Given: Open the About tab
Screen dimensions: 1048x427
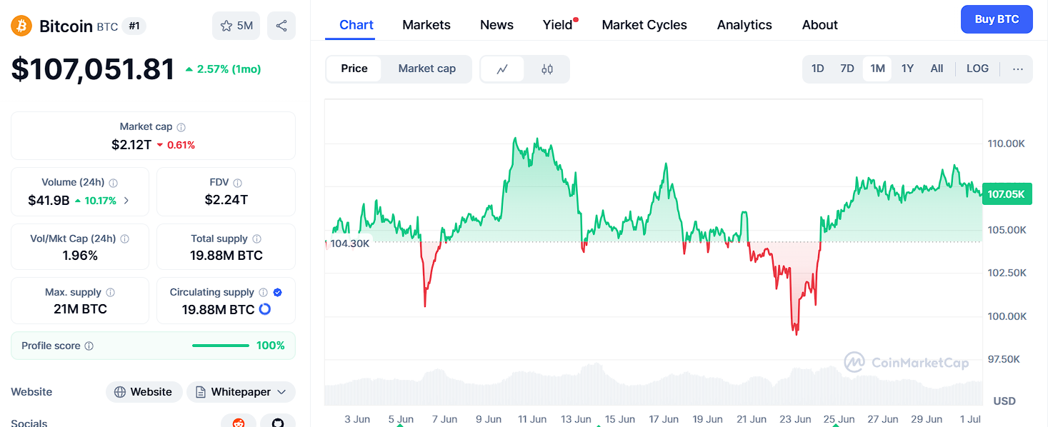Looking at the screenshot, I should (820, 25).
